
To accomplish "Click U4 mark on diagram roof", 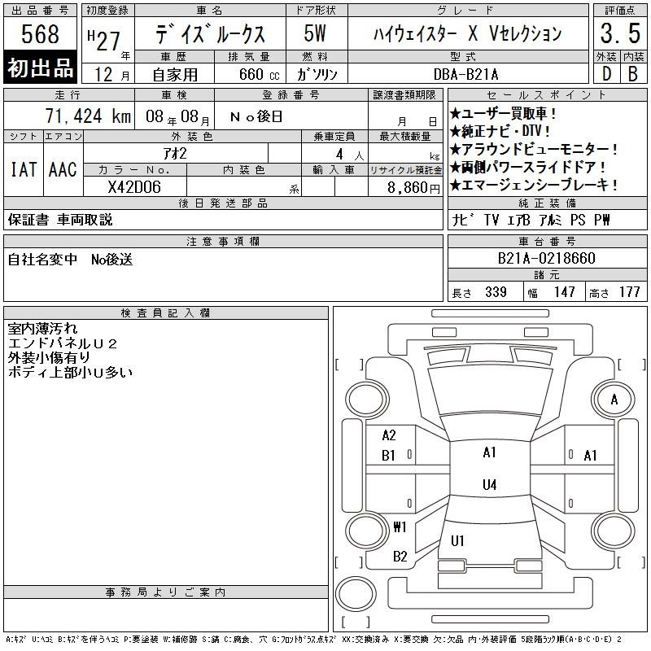I will pos(490,484).
